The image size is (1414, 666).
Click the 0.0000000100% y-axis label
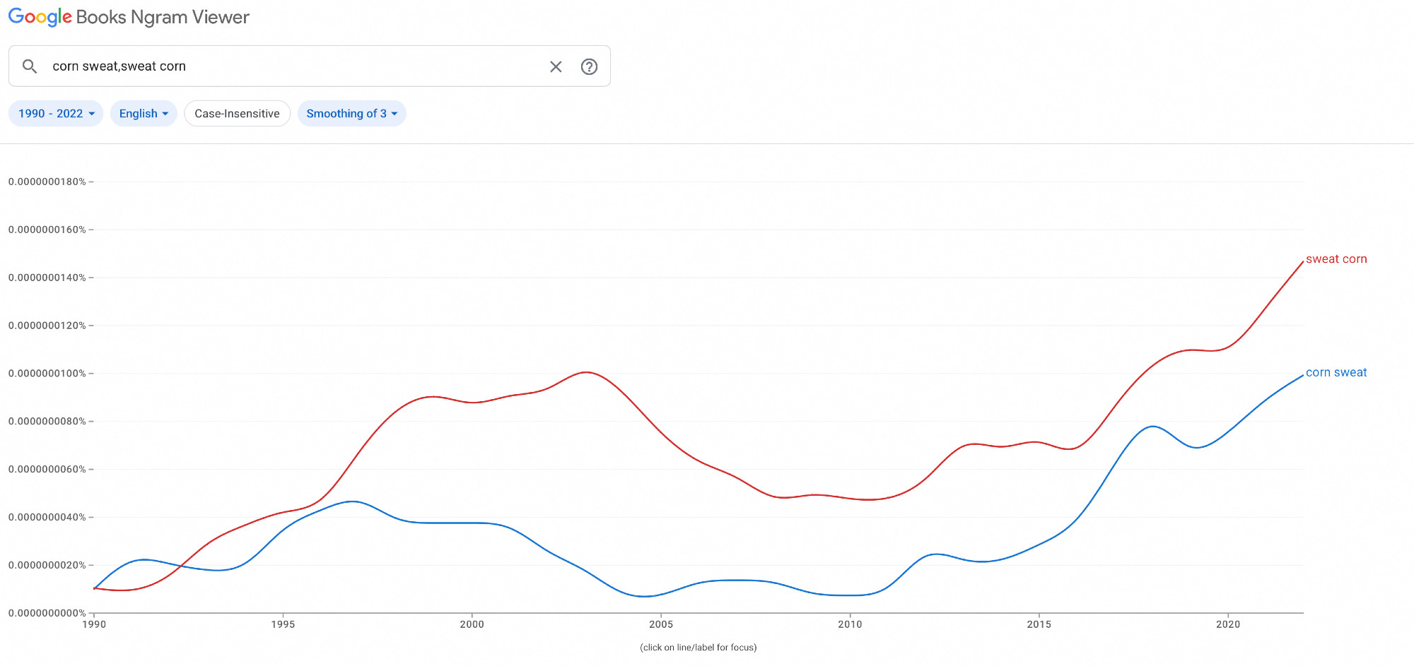pos(47,374)
